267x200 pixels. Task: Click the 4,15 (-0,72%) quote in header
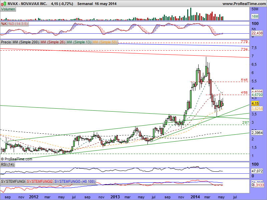pyautogui.click(x=62, y=4)
